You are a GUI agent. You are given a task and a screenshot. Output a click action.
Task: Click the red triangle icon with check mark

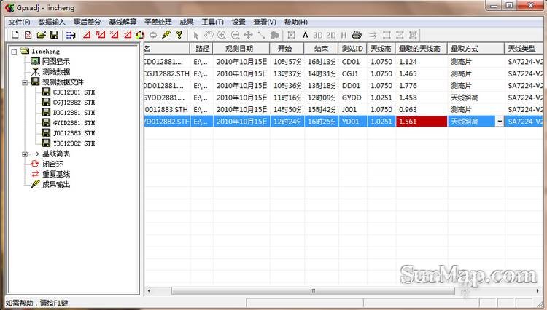(x=128, y=35)
